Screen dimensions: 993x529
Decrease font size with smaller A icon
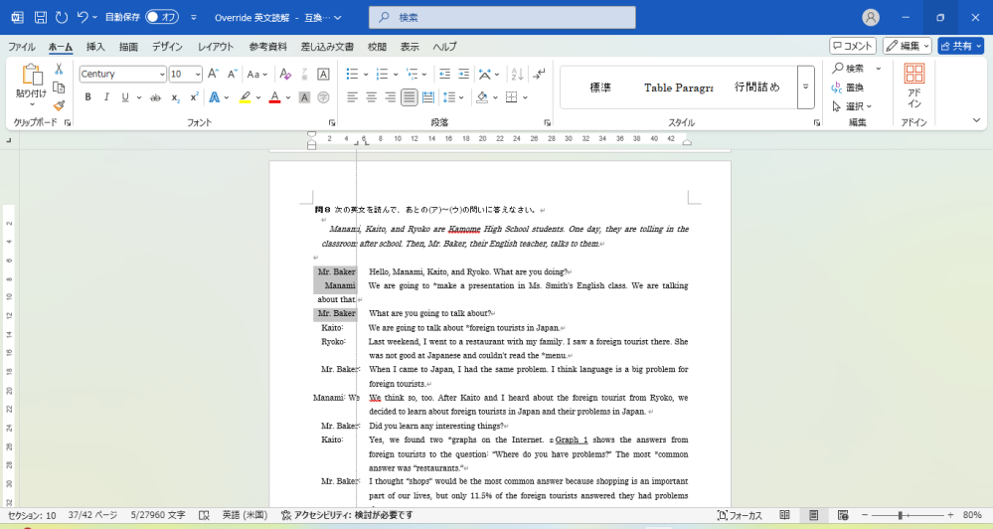(233, 75)
